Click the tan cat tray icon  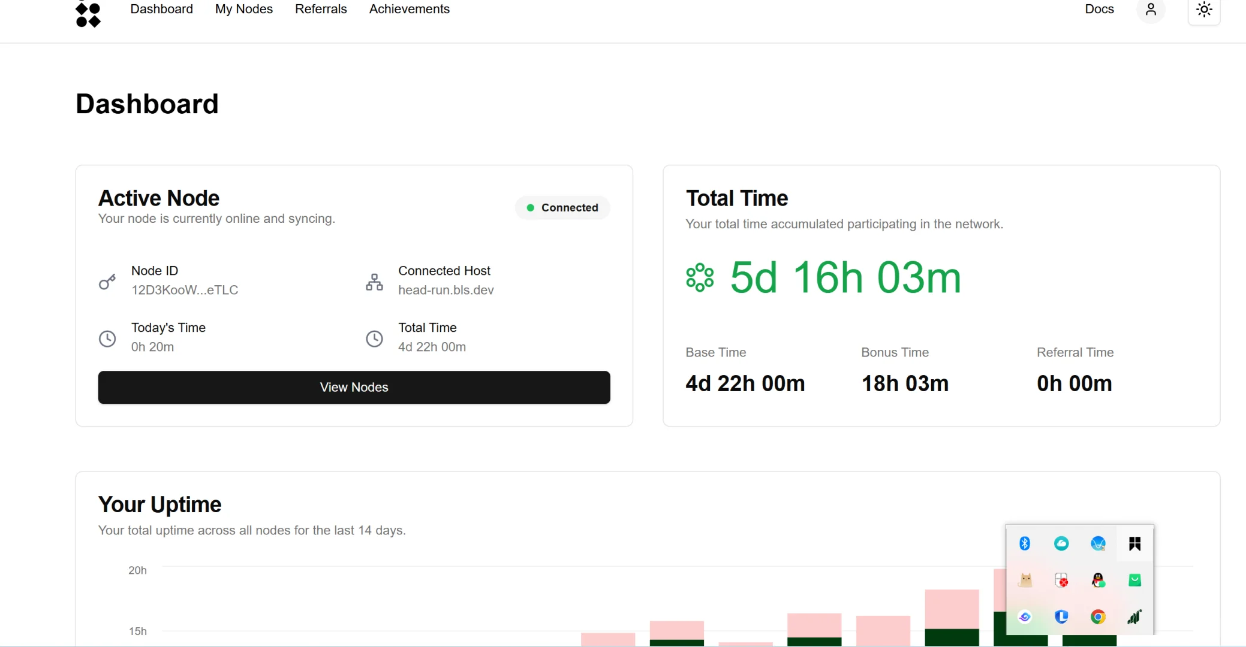[1025, 580]
